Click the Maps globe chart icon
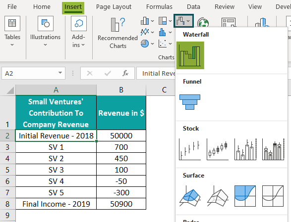 point(203,22)
